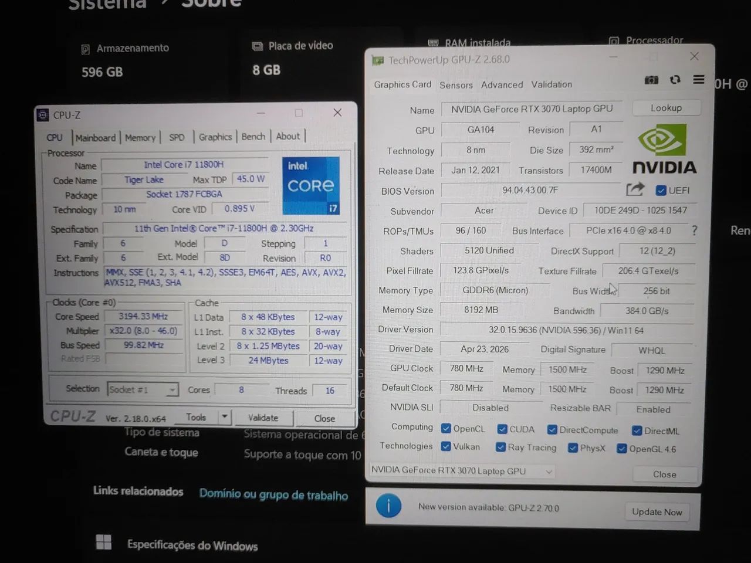Click the Close button in CPU-Z

(x=324, y=418)
